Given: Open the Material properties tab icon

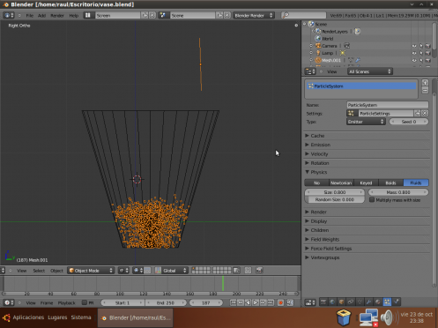Looking at the screenshot, I should click(378, 302).
